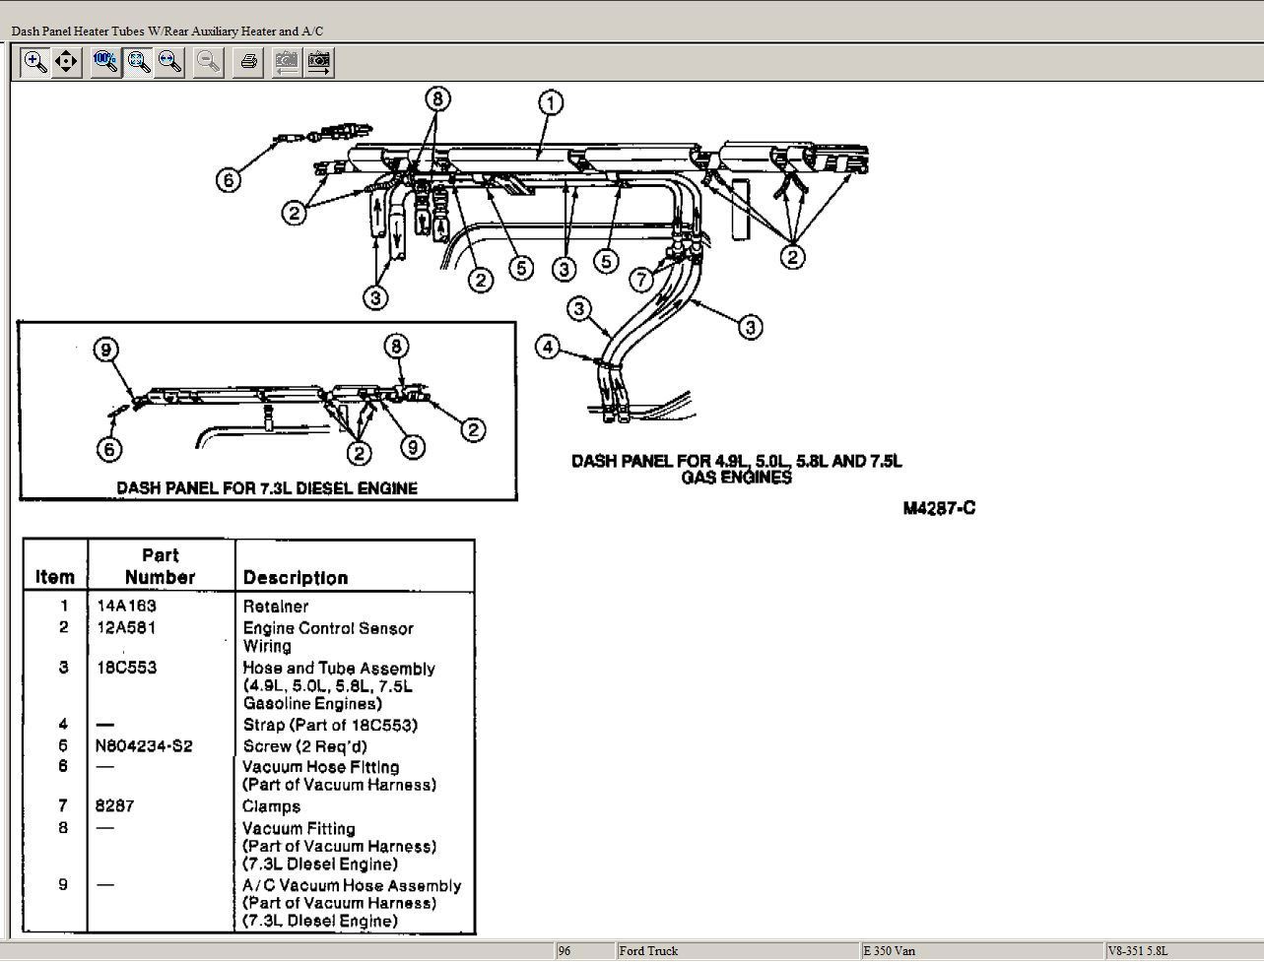This screenshot has height=962, width=1264.
Task: Click the fit-to-width zoom icon
Action: 170,63
